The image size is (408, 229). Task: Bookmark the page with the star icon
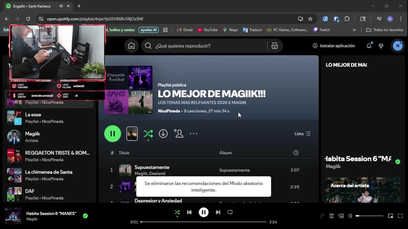click(310, 19)
